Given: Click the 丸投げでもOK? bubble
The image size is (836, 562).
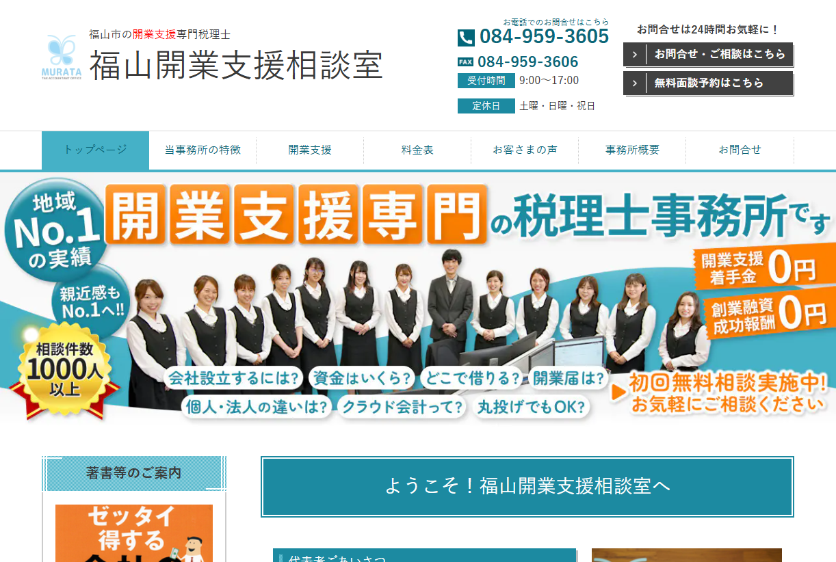Looking at the screenshot, I should click(x=532, y=407).
